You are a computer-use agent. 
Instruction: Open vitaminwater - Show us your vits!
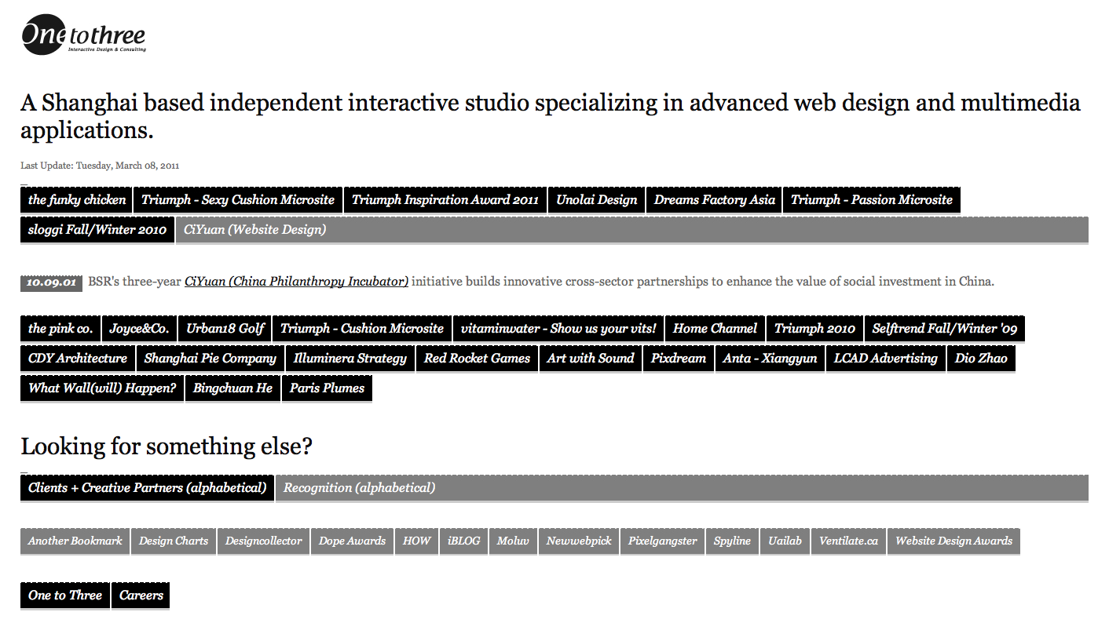point(558,329)
